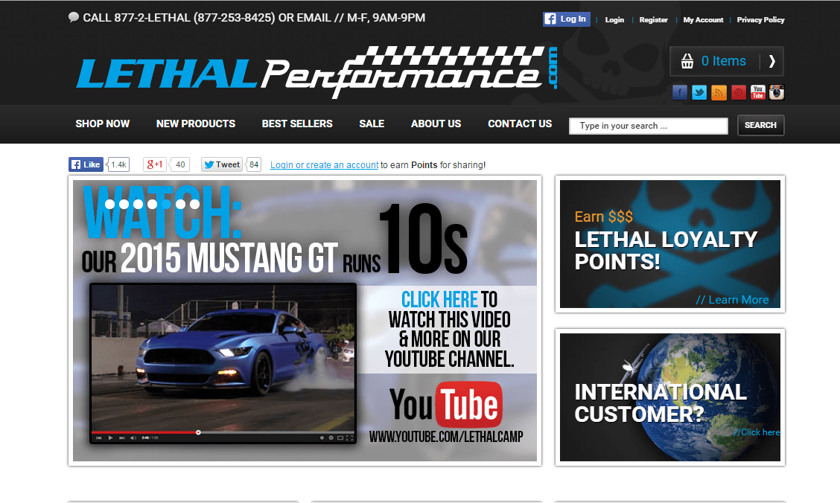Click the Lethal Performance logo
This screenshot has width=840, height=503.
(316, 73)
